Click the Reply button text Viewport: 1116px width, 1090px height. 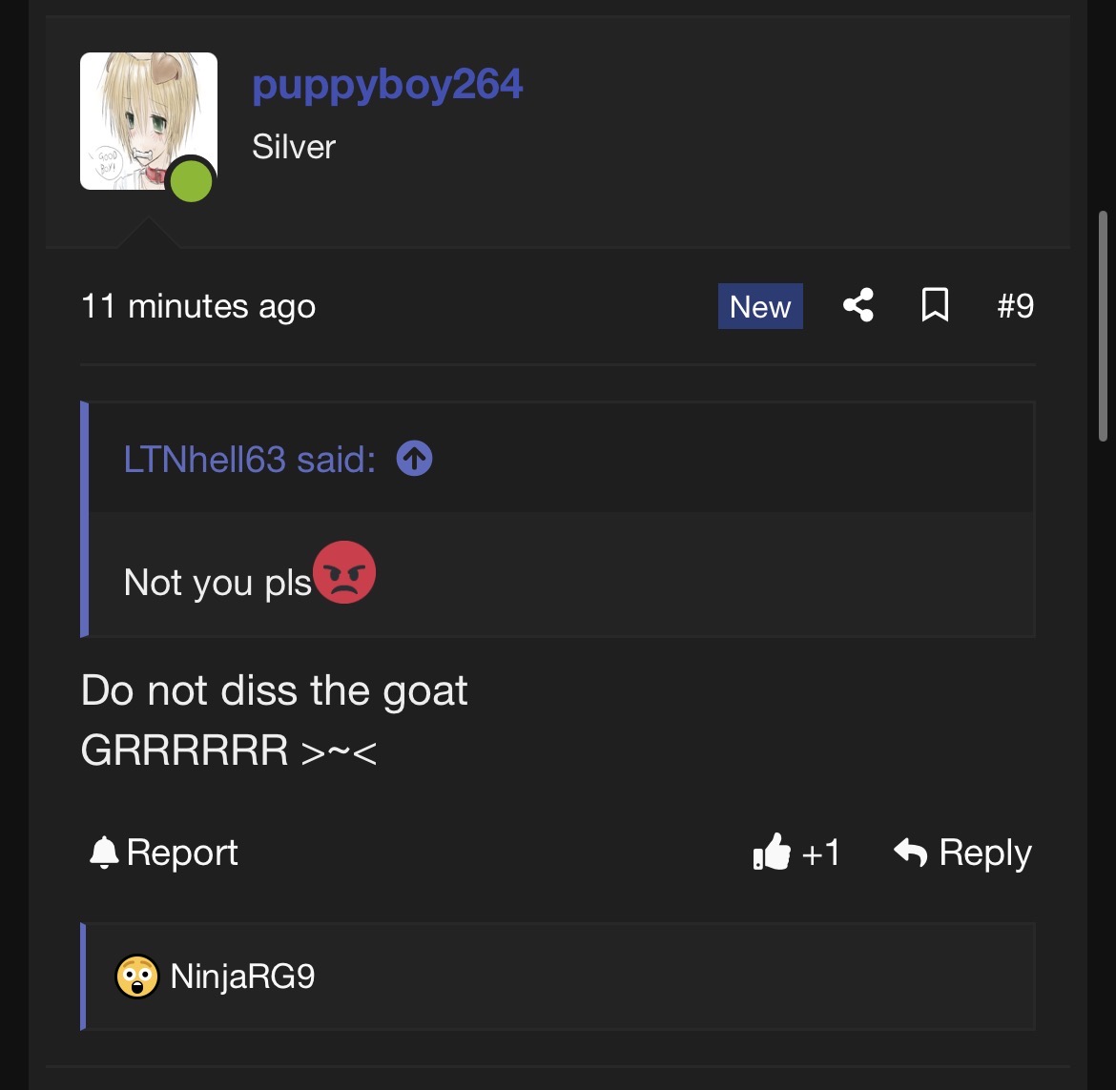(x=984, y=853)
